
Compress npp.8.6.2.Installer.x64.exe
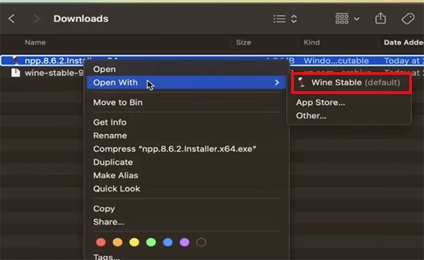175,149
